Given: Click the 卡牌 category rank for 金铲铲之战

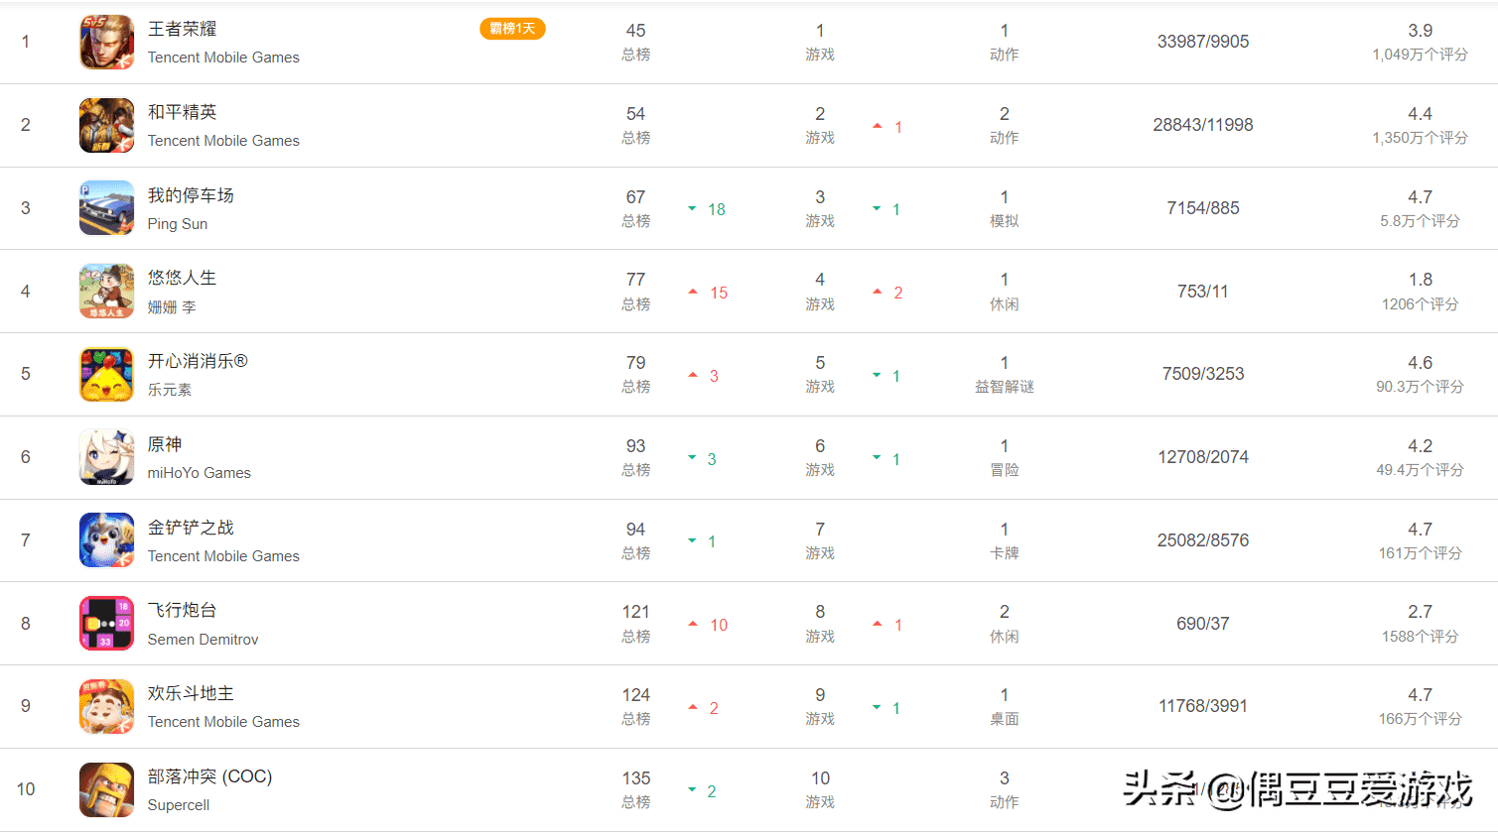Looking at the screenshot, I should coord(1005,540).
